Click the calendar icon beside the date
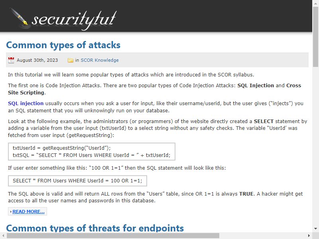Image resolution: width=319 pixels, height=239 pixels. (x=11, y=60)
